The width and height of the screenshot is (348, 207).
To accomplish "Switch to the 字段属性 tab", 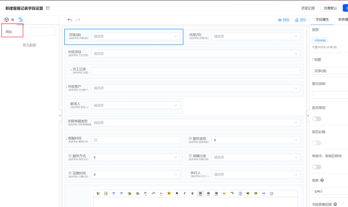I will 322,20.
